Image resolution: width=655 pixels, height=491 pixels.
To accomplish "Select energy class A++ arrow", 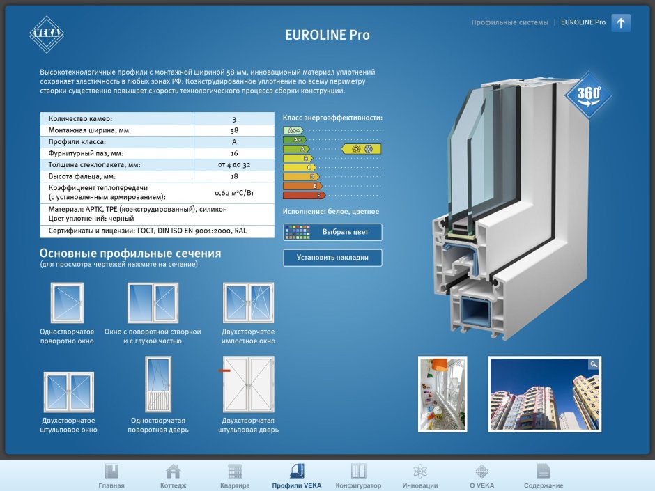I will click(x=293, y=130).
